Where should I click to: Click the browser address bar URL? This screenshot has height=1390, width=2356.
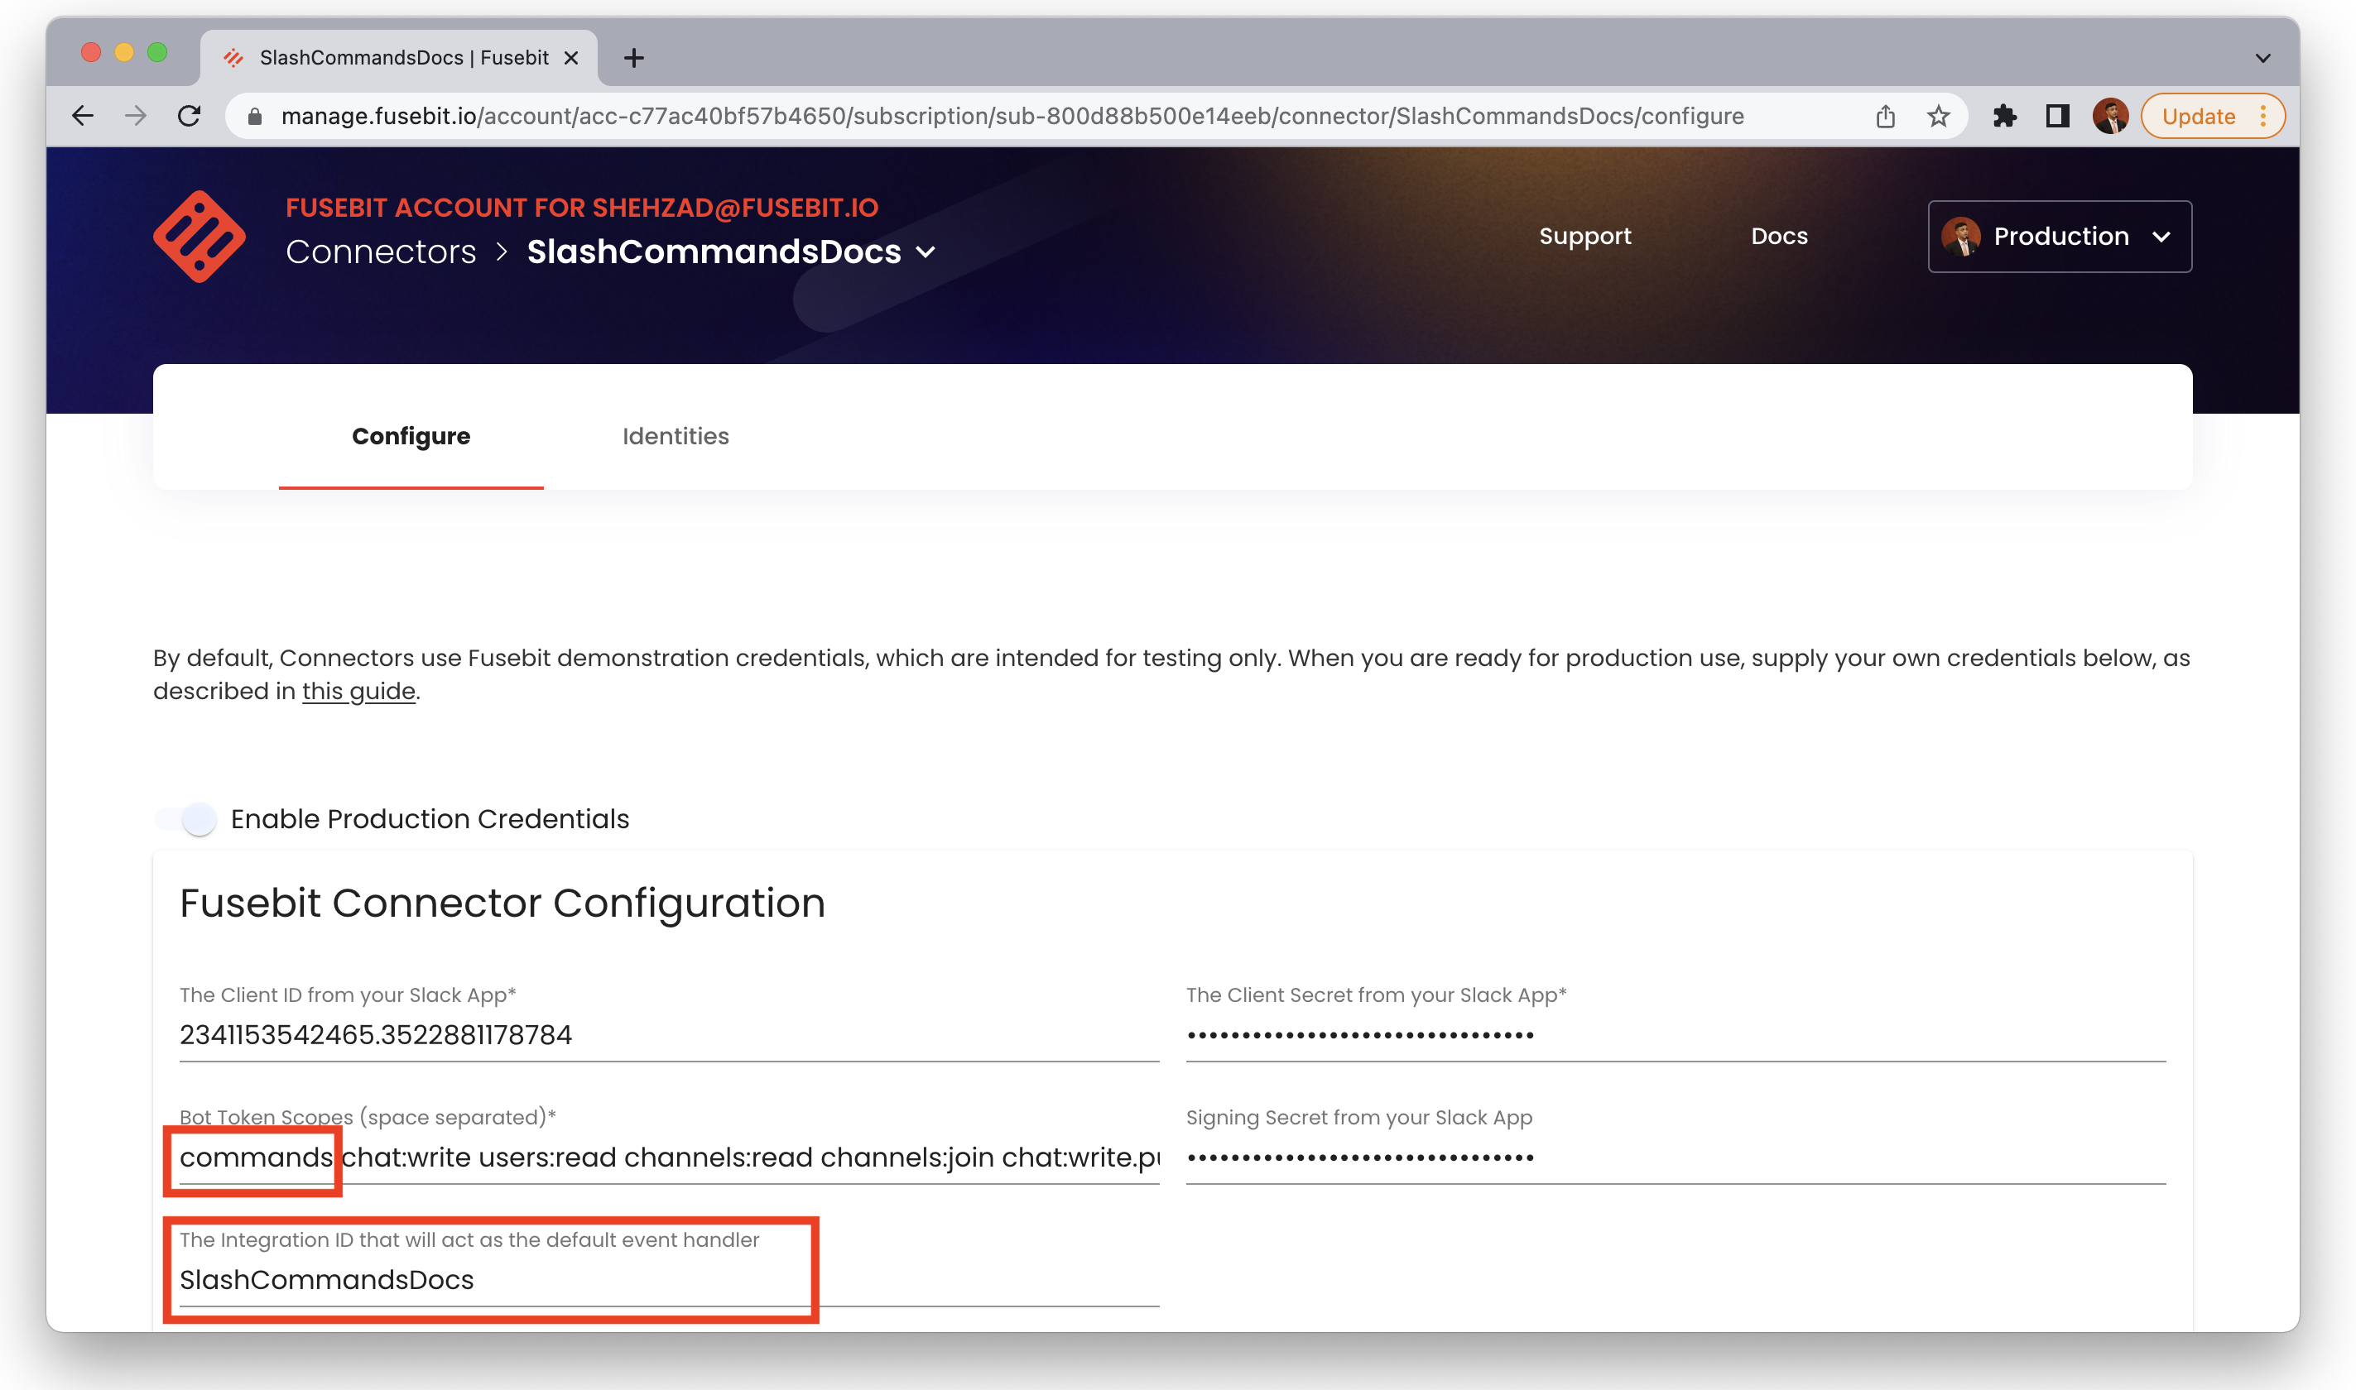point(1012,116)
